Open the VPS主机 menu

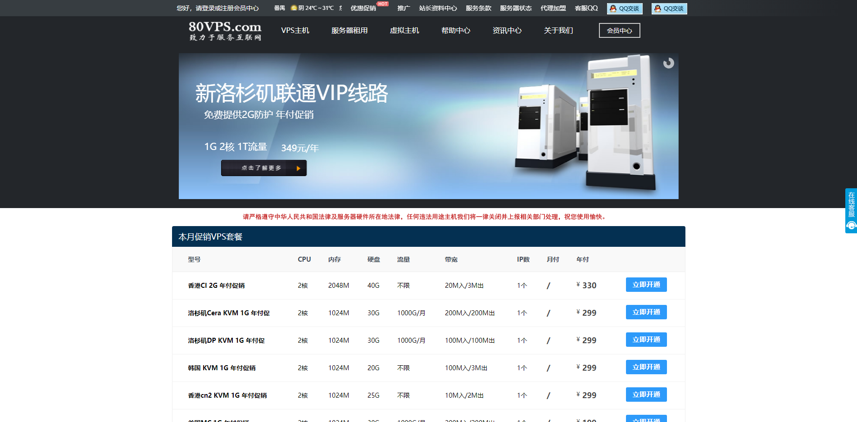tap(295, 31)
